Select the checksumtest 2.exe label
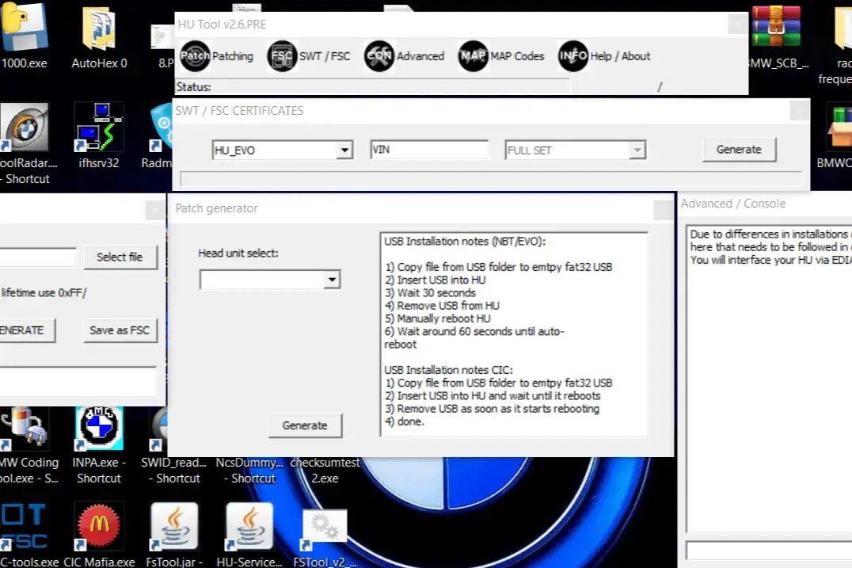This screenshot has height=568, width=852. tap(325, 470)
